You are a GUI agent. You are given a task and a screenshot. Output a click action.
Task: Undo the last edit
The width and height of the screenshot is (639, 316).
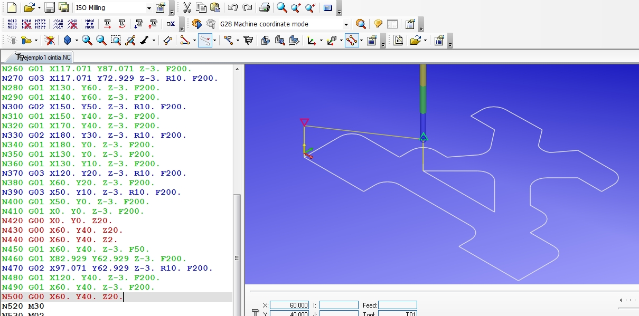(233, 8)
